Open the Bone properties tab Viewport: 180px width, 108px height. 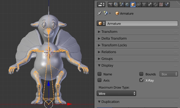pos(149,4)
